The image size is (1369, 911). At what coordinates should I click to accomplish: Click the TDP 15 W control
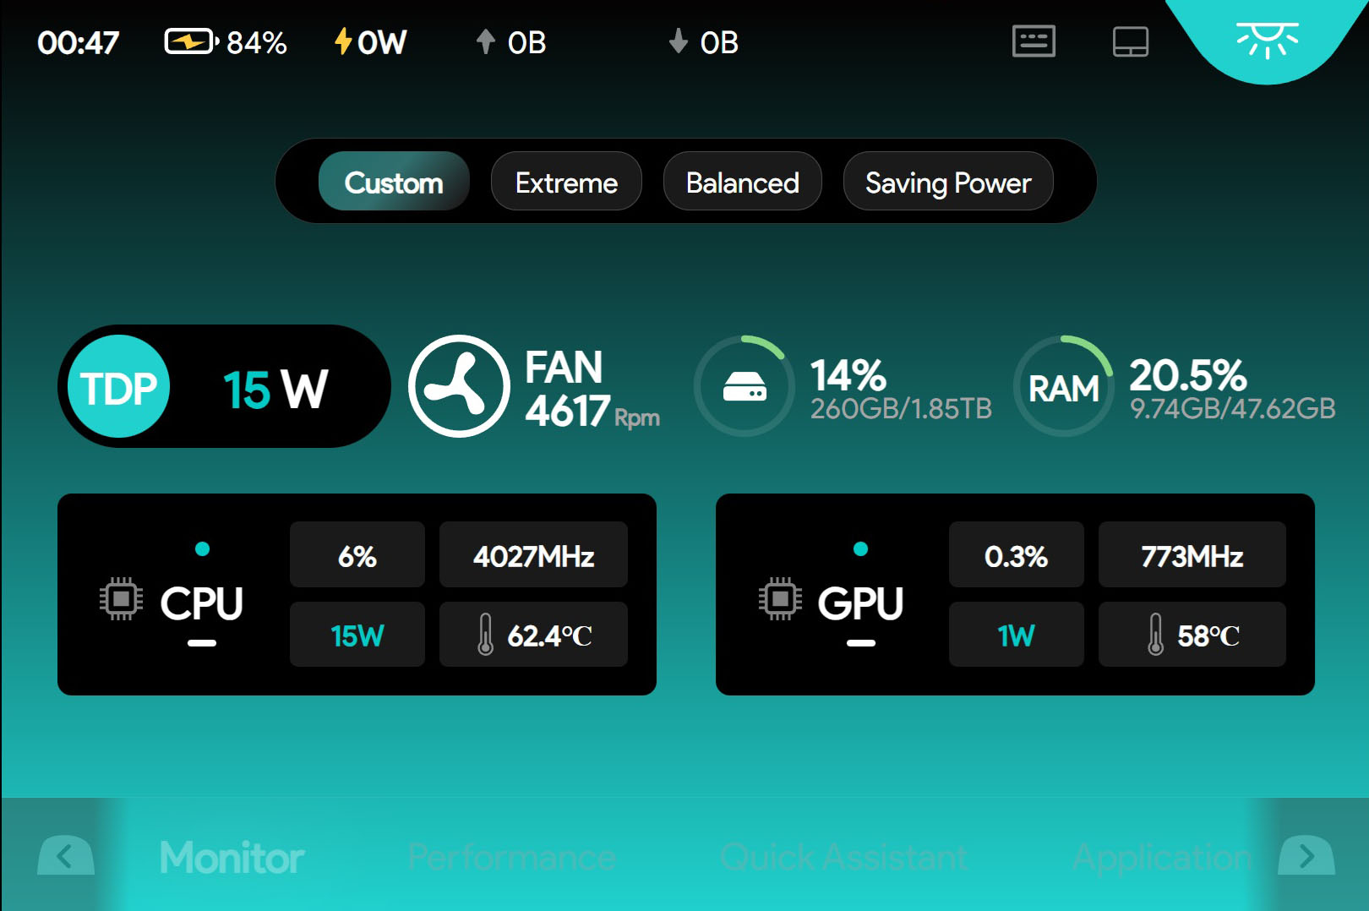click(x=224, y=387)
